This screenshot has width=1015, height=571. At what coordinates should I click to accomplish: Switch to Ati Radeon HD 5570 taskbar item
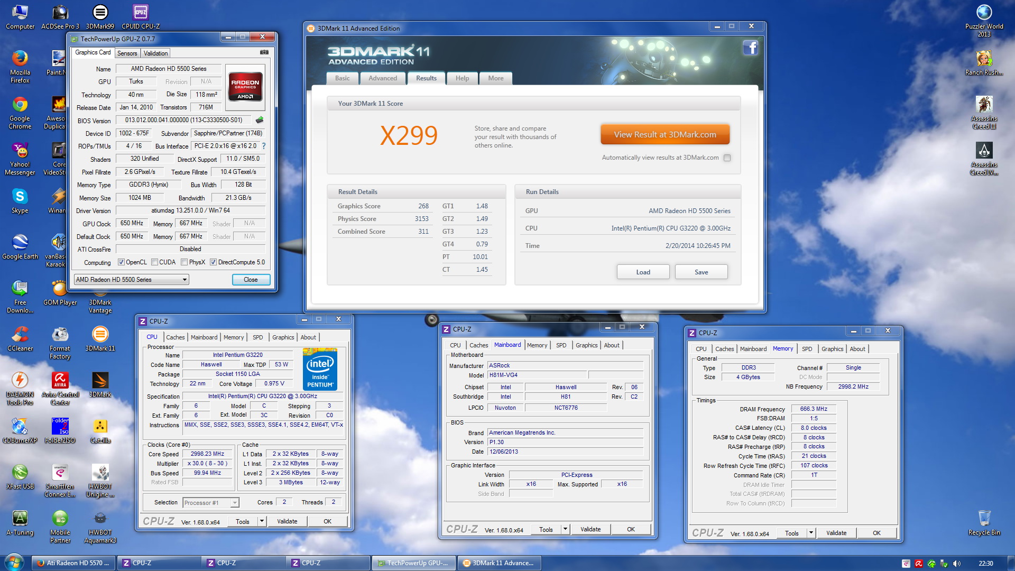tap(73, 563)
